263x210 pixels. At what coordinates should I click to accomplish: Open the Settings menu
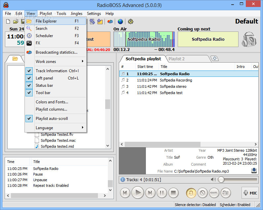[x=94, y=14]
